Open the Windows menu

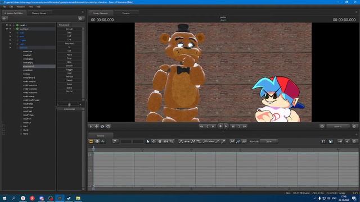click(x=21, y=7)
